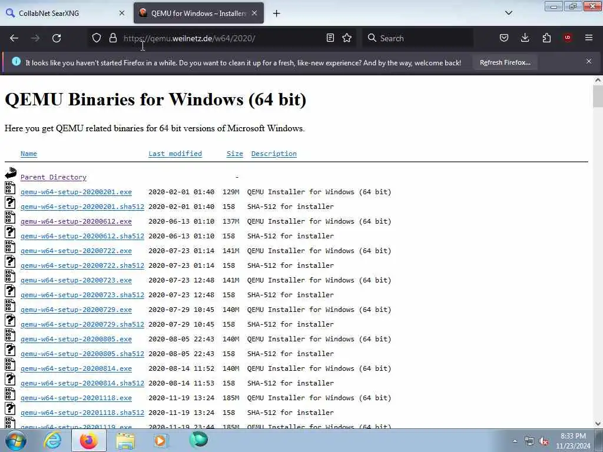Click the page vertical scrollbar thumb
This screenshot has width=603, height=452.
pyautogui.click(x=598, y=96)
